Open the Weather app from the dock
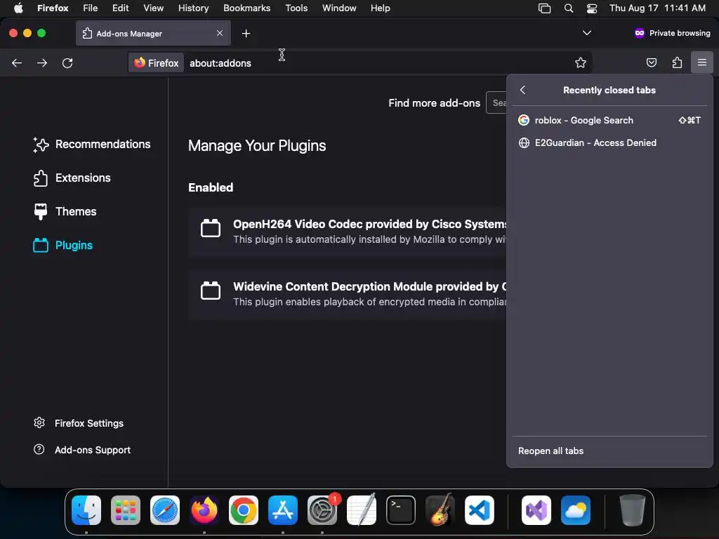This screenshot has width=719, height=539. click(576, 510)
